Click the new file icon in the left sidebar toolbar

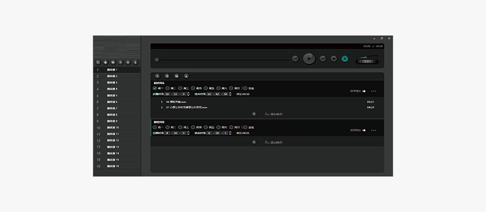pos(98,63)
